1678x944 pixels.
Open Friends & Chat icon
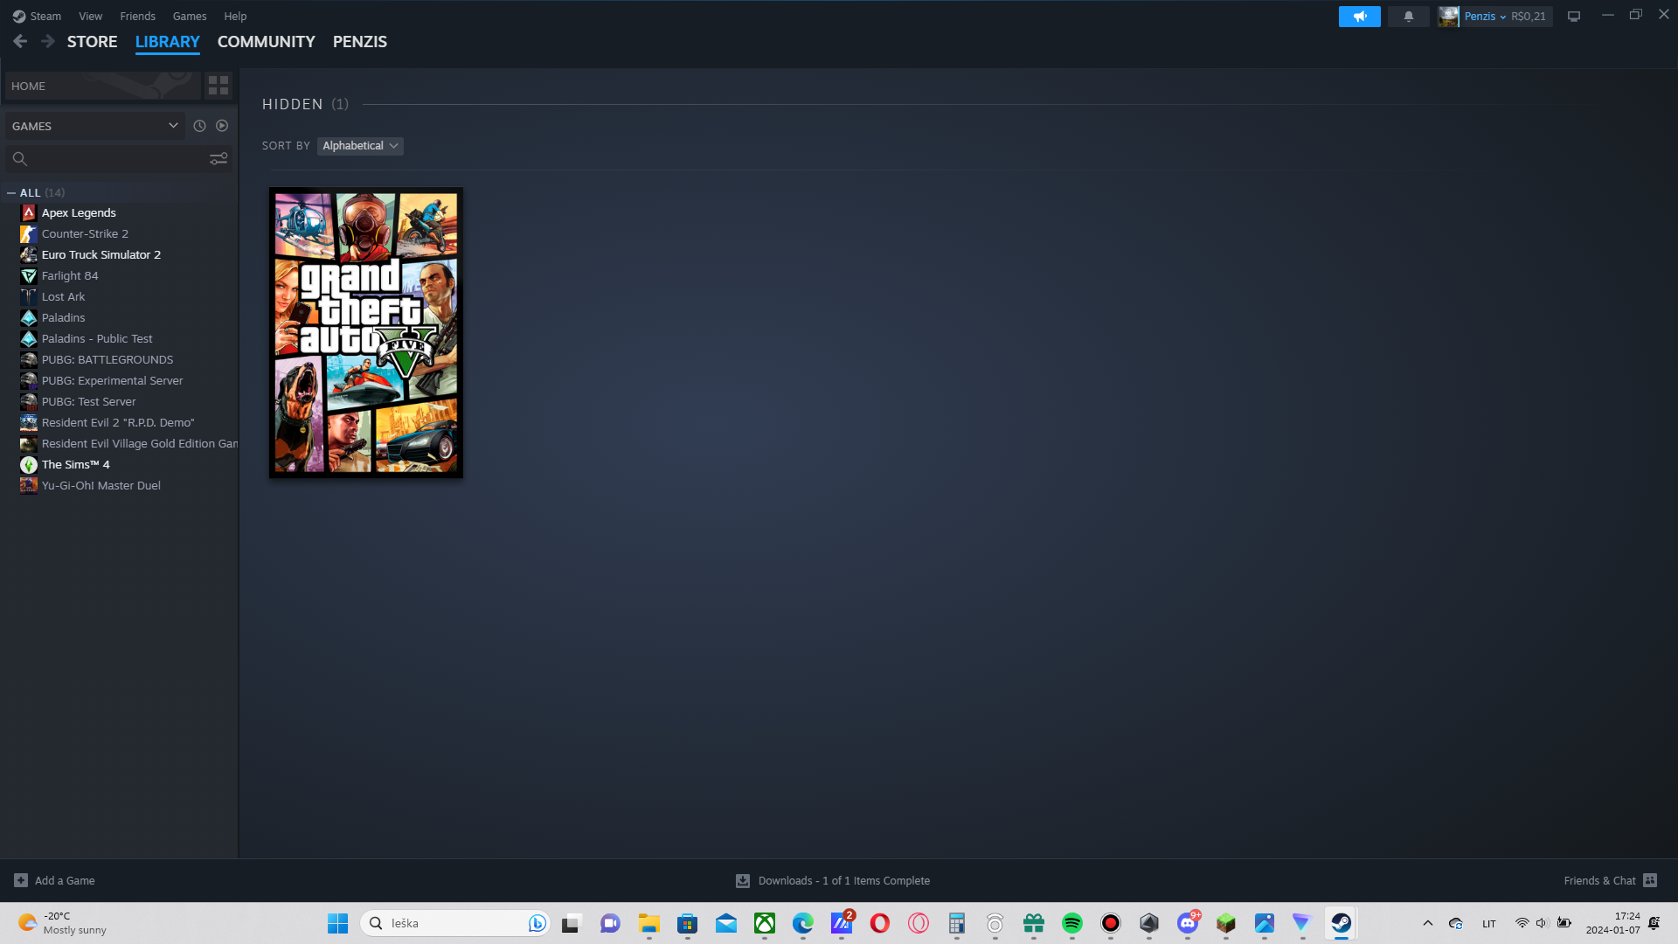pos(1650,880)
